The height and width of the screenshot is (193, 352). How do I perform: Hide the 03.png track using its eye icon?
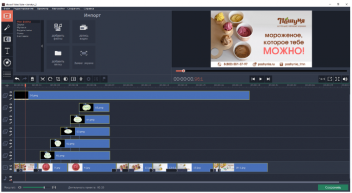point(11,129)
